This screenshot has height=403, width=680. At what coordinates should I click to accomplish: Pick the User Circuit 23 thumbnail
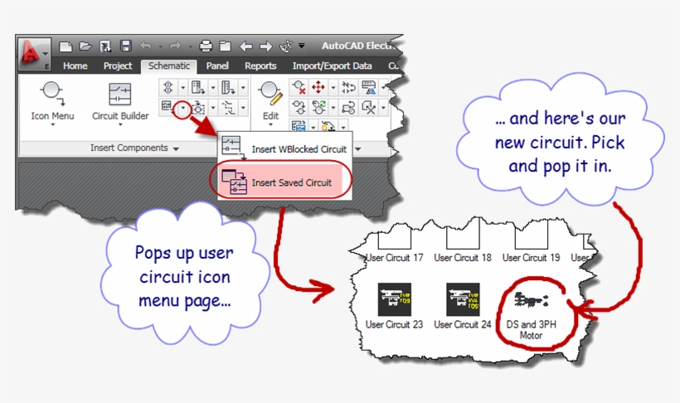click(x=394, y=299)
